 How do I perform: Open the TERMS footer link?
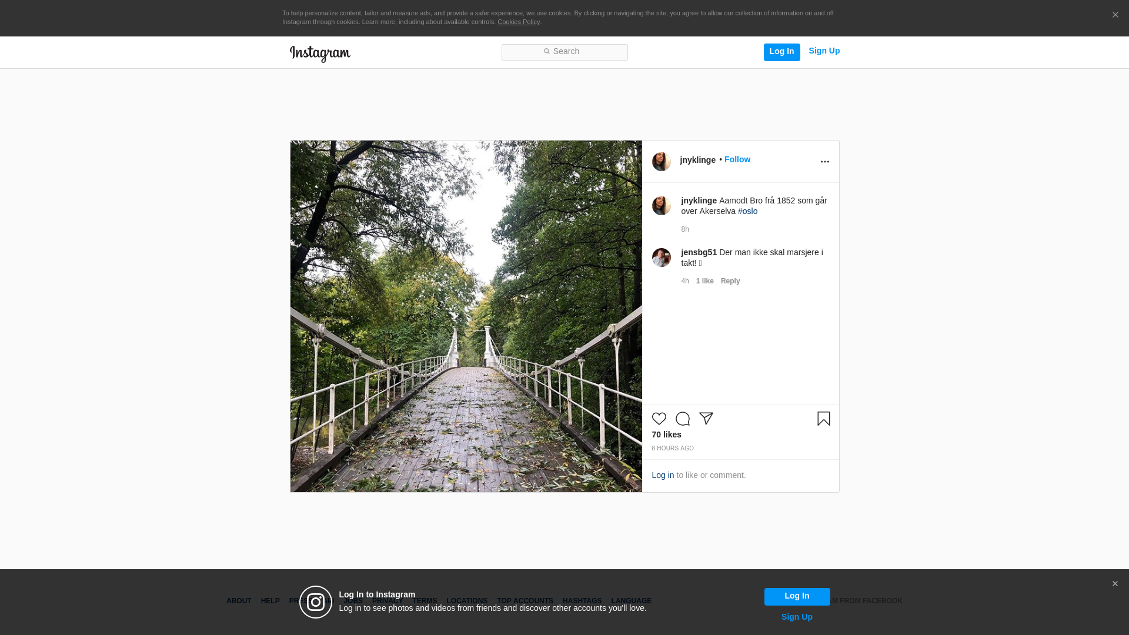point(425,601)
